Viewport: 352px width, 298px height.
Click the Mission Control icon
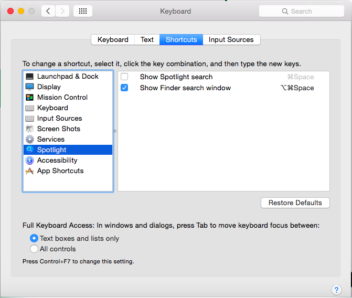pos(29,97)
